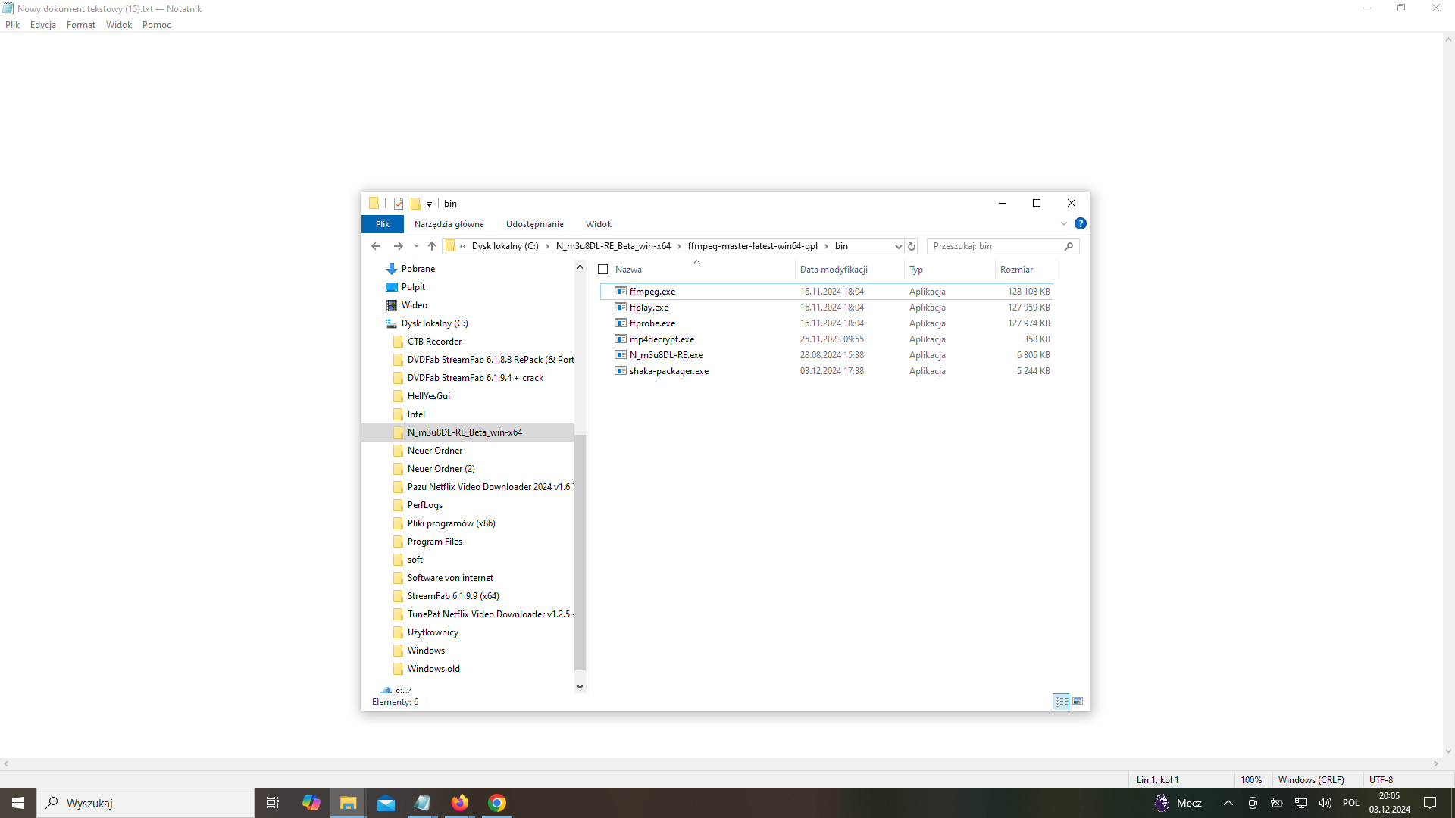Select the HellYesGui folder in tree

[428, 396]
